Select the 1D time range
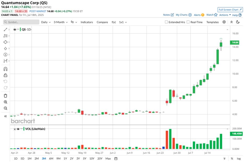This screenshot has width=244, height=165. [16, 159]
